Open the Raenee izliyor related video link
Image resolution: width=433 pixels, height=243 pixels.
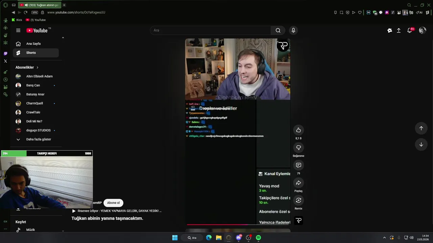point(117,211)
